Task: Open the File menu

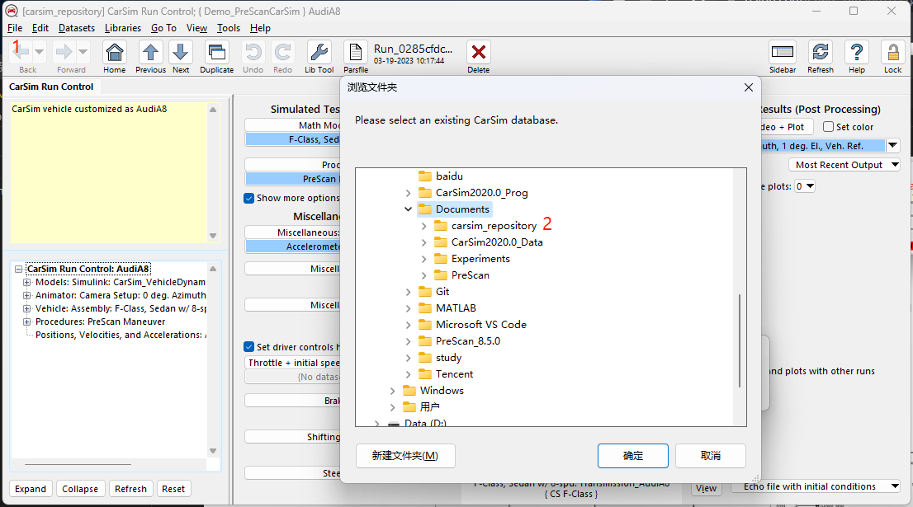Action: click(x=15, y=28)
